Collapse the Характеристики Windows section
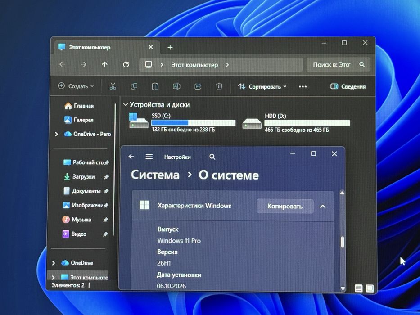Viewport: 420px width, 315px height. point(323,207)
